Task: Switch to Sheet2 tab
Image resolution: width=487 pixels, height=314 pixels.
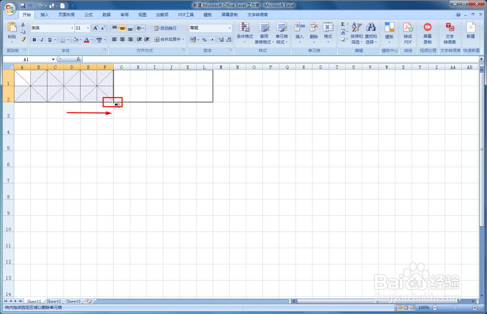Action: tap(54, 301)
